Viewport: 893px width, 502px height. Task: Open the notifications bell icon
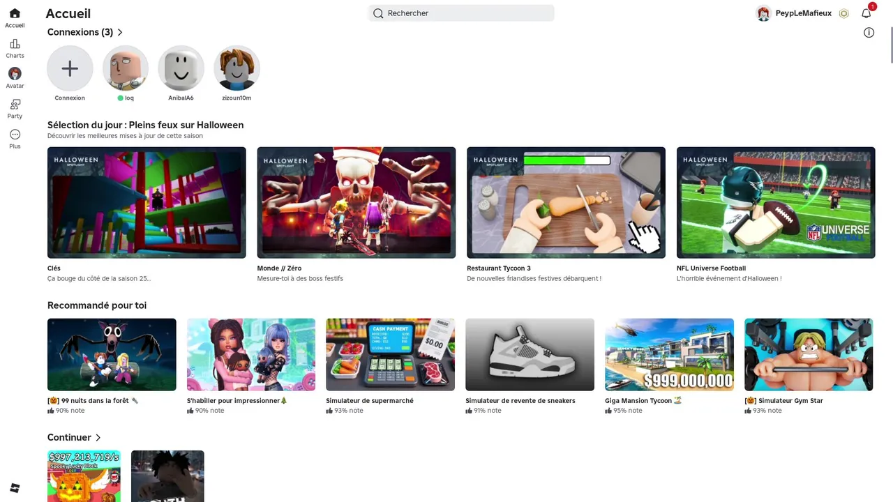(x=866, y=13)
